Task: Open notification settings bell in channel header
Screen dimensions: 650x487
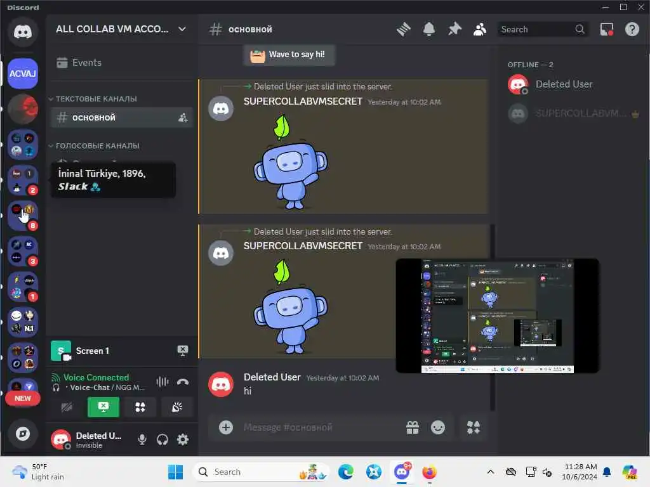Action: click(x=429, y=29)
